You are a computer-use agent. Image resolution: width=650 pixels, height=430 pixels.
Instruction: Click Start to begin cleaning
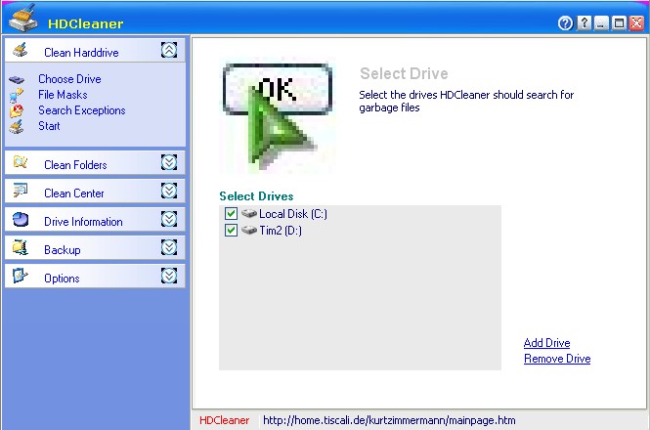[x=49, y=126]
